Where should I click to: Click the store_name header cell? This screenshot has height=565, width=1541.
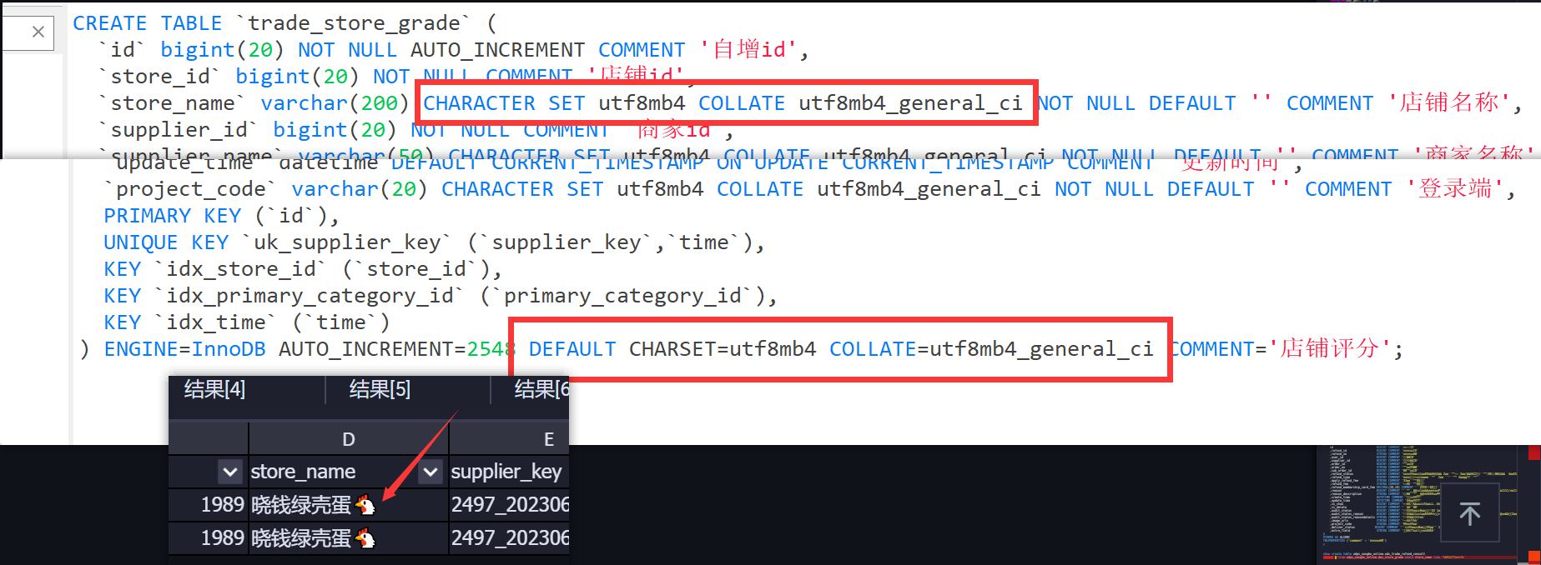[304, 472]
